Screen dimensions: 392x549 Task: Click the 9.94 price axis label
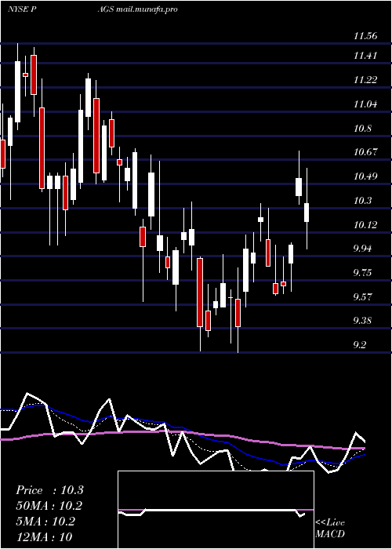362,249
